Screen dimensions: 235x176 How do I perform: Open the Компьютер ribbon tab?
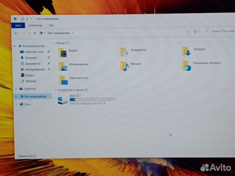(x=35, y=25)
